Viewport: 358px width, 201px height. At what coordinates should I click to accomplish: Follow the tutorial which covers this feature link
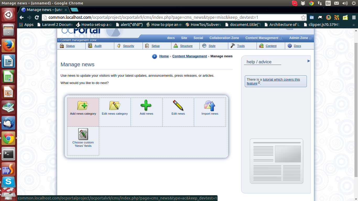(281, 80)
